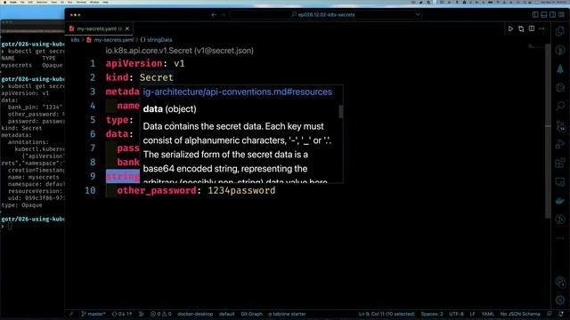Click 1234password value on line 10
Image resolution: width=570 pixels, height=320 pixels.
241,190
